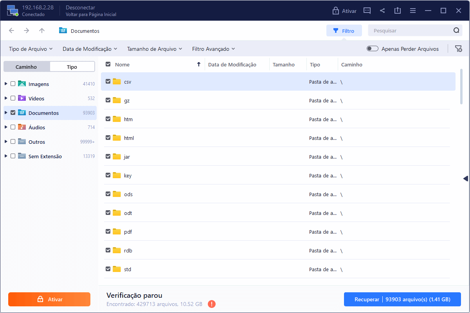Viewport: 470px width, 313px height.
Task: Open the Filtro Avançado dropdown
Action: 214,49
